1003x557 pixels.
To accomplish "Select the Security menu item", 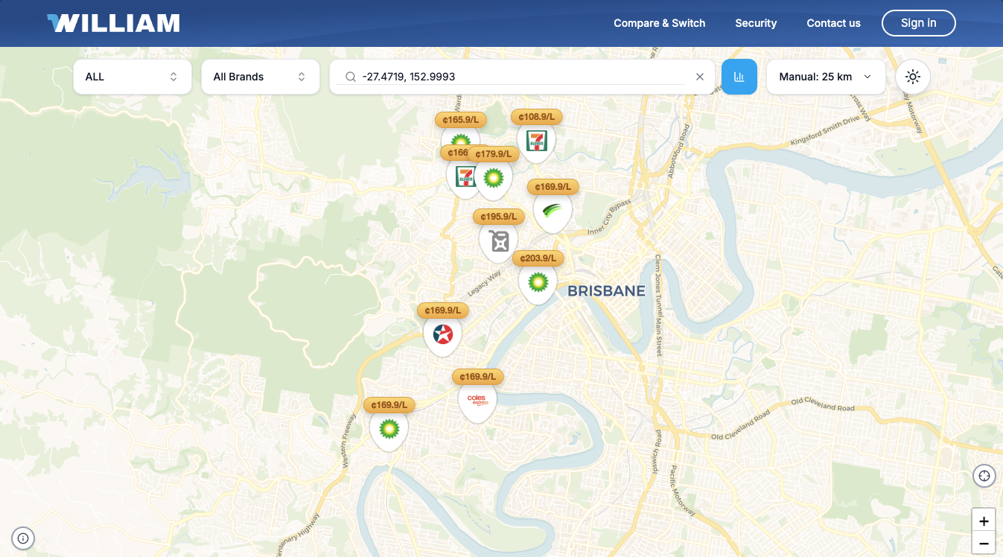I will point(756,23).
